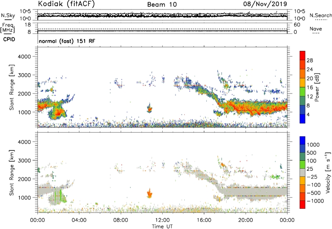This screenshot has width=332, height=229.
Task: Click the '4000' tick of the power panel range axis
Action: [x=24, y=57]
